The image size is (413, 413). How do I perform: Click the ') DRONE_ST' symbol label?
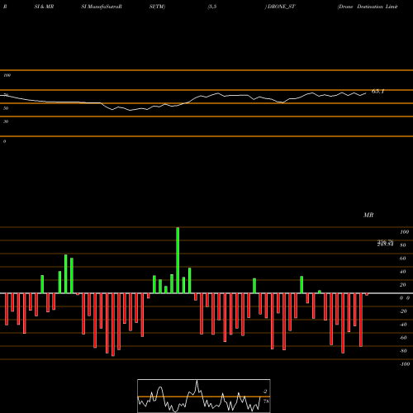pyautogui.click(x=280, y=7)
